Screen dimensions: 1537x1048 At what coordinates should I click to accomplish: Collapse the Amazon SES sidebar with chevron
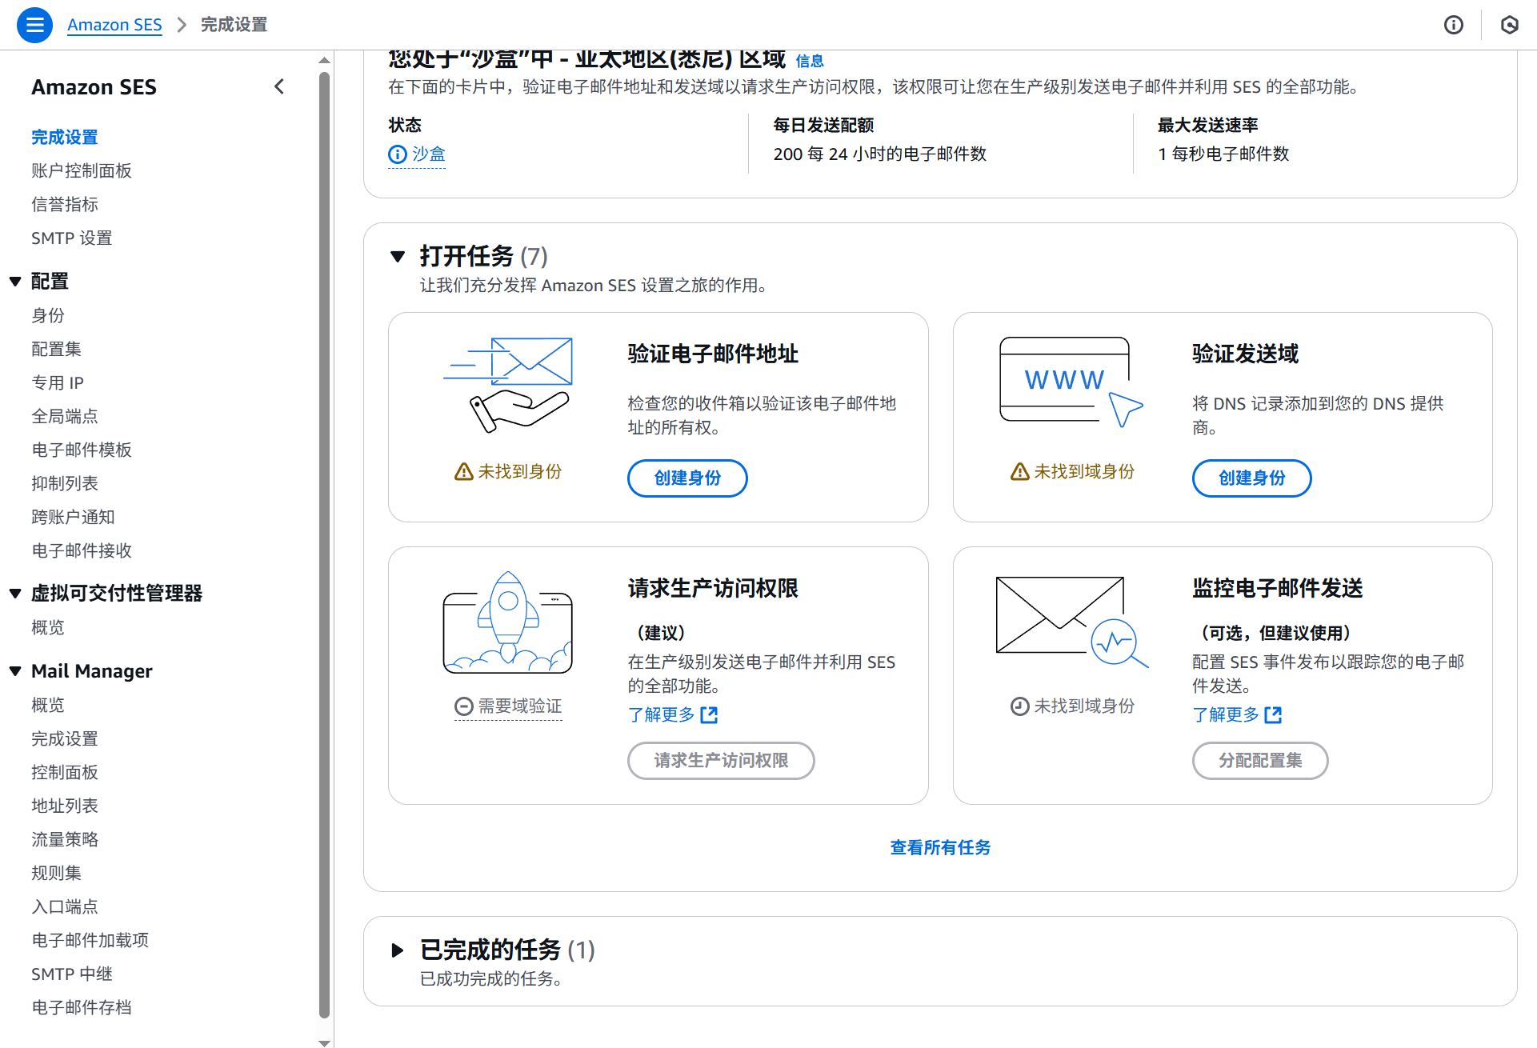tap(279, 86)
